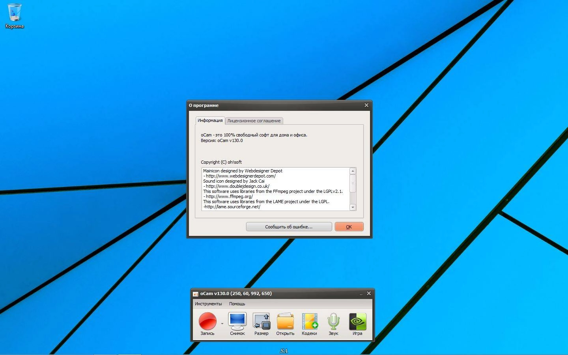
Task: Take a screenshot with the Снимок icon
Action: (x=237, y=324)
